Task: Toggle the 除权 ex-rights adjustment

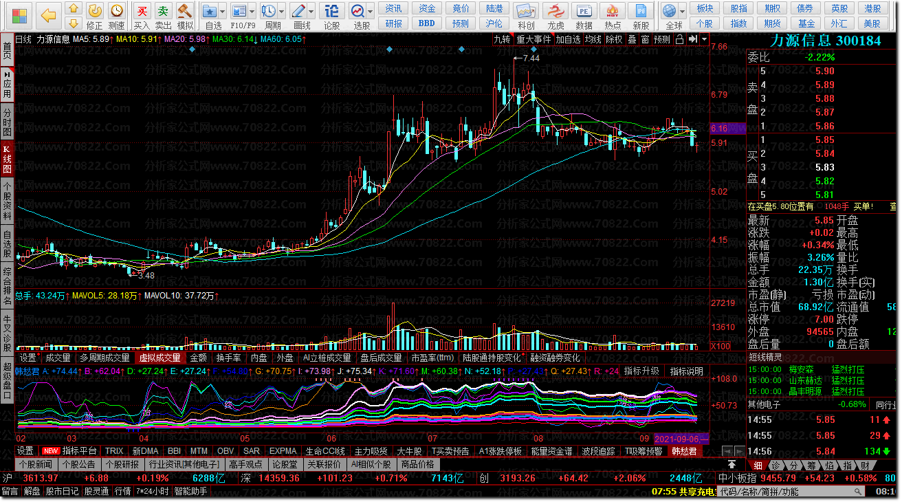Action: tap(614, 39)
